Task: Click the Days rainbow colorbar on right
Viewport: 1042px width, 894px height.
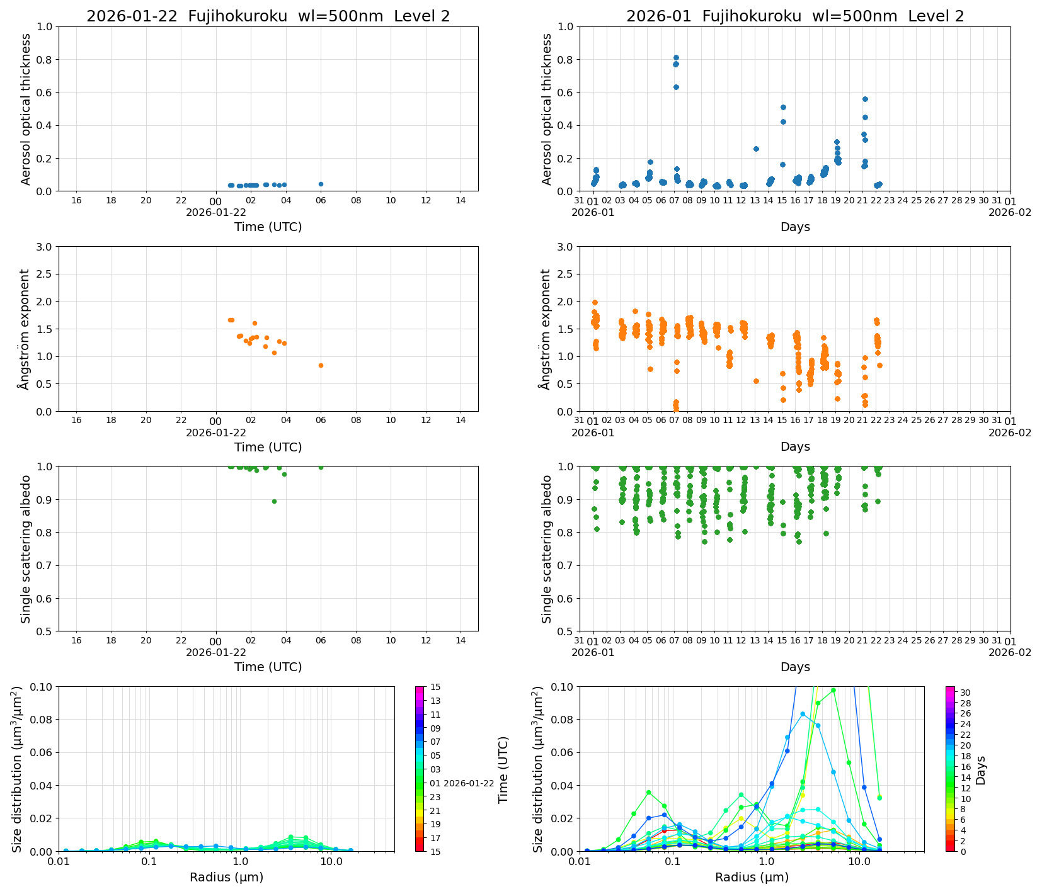Action: coord(950,768)
